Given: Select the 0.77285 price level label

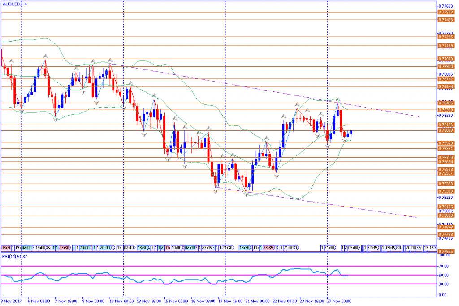Looking at the screenshot, I should point(446,37).
